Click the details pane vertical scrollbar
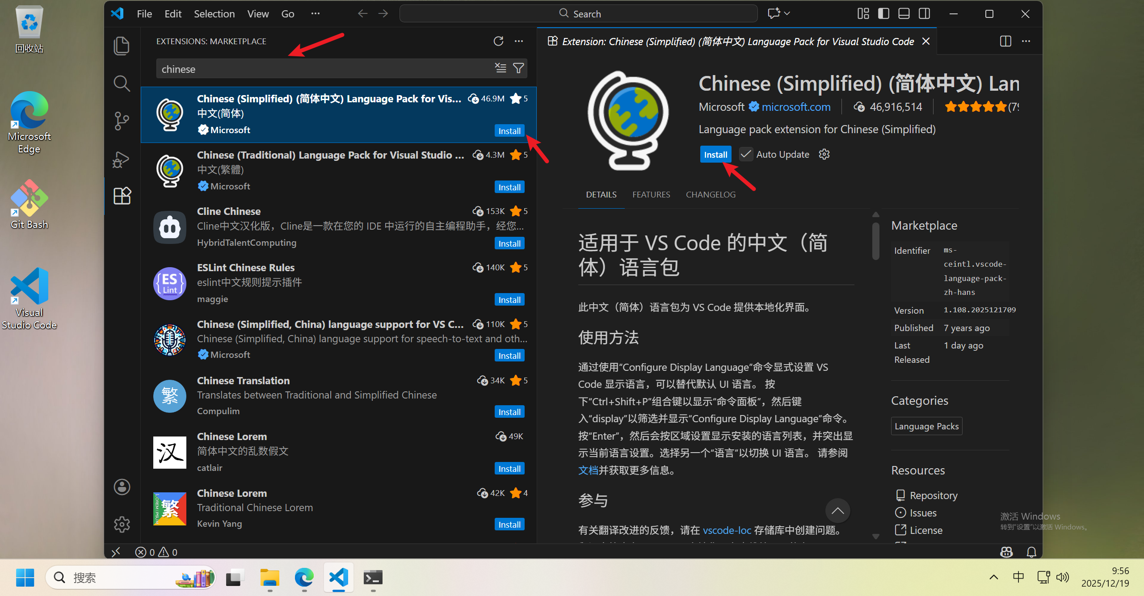The width and height of the screenshot is (1144, 596). coord(875,241)
